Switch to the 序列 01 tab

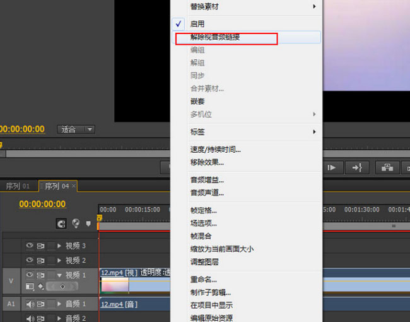18,186
